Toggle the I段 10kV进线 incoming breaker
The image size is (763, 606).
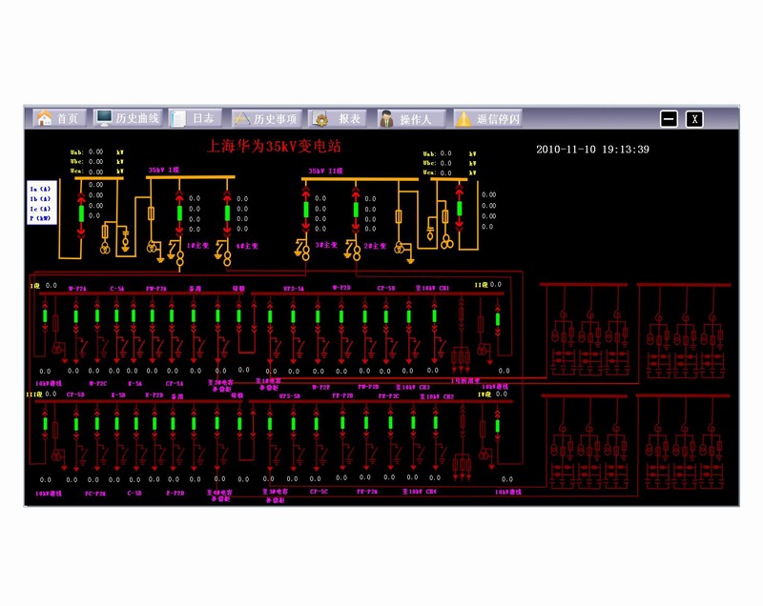coord(45,316)
